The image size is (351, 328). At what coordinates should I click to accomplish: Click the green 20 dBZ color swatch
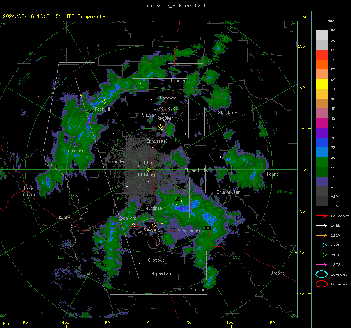point(321,162)
